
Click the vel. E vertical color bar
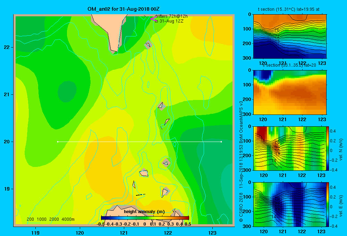(x=328, y=204)
